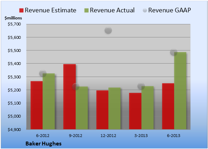The image size is (208, 149).
Task: Click the green actual bar for 9-2012
Action: 82,108
